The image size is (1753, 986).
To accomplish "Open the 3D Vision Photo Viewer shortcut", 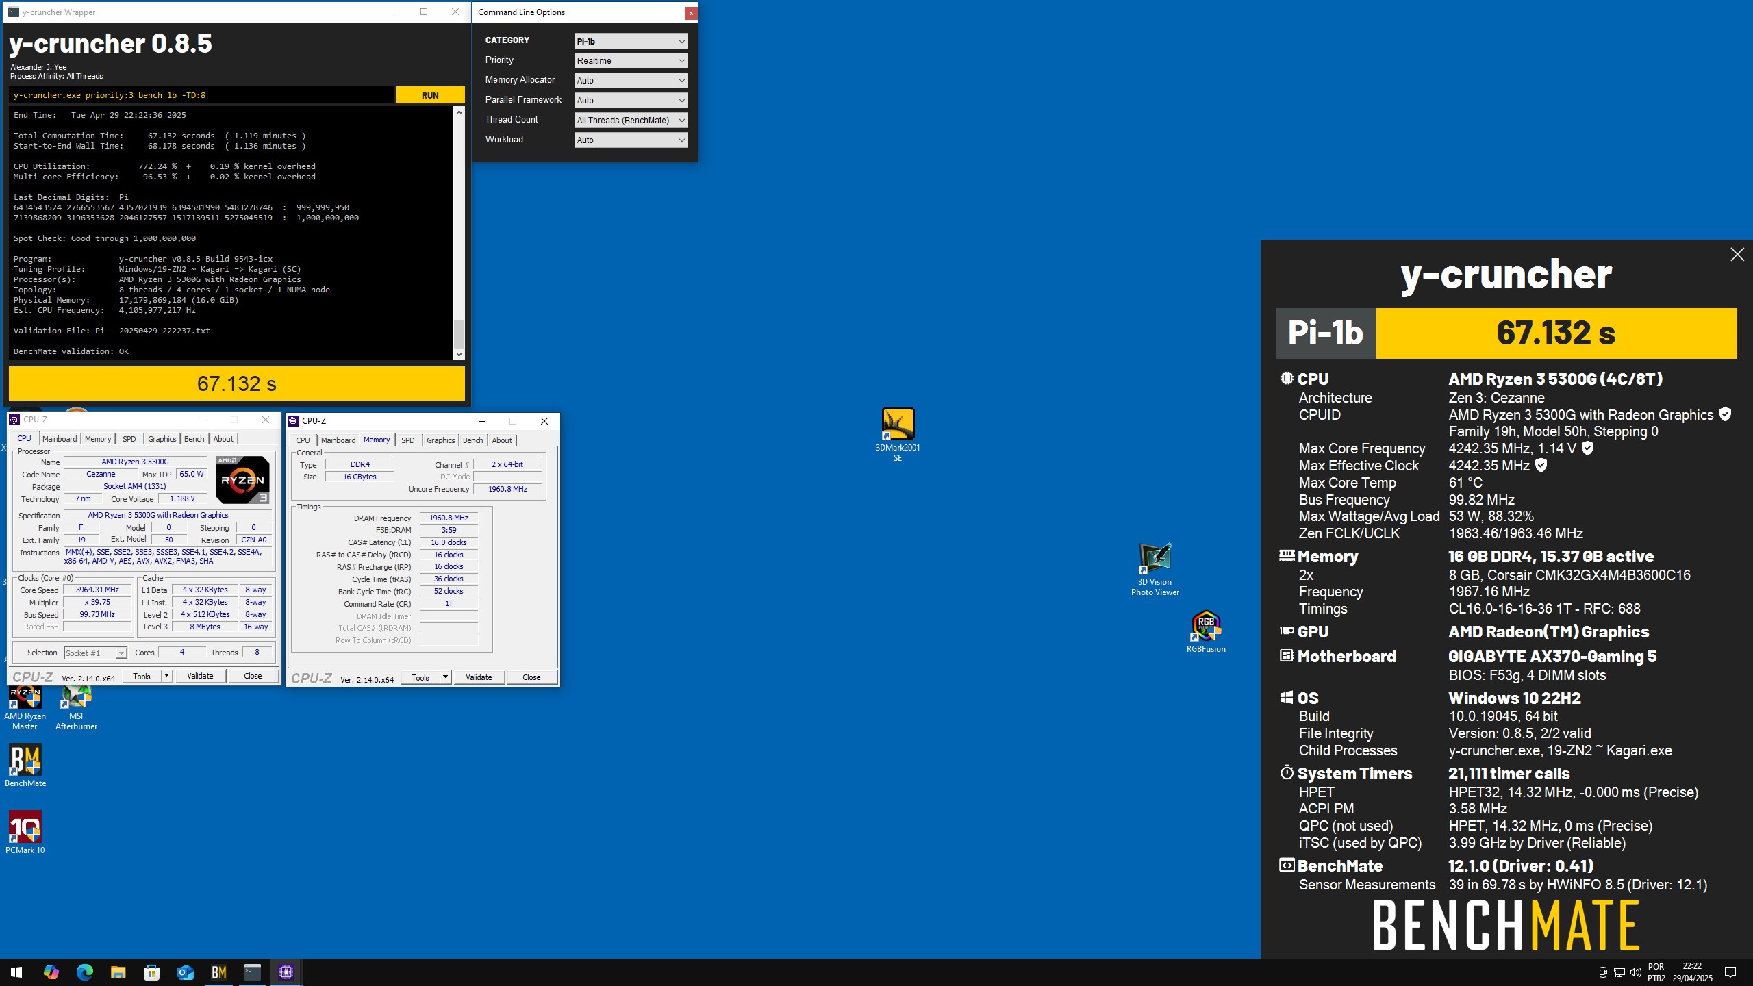I will (1155, 569).
